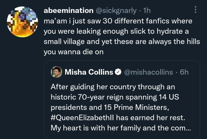The height and width of the screenshot is (139, 207).
Task: Open abeemination's pixelated profile avatar
Action: (x=23, y=22)
